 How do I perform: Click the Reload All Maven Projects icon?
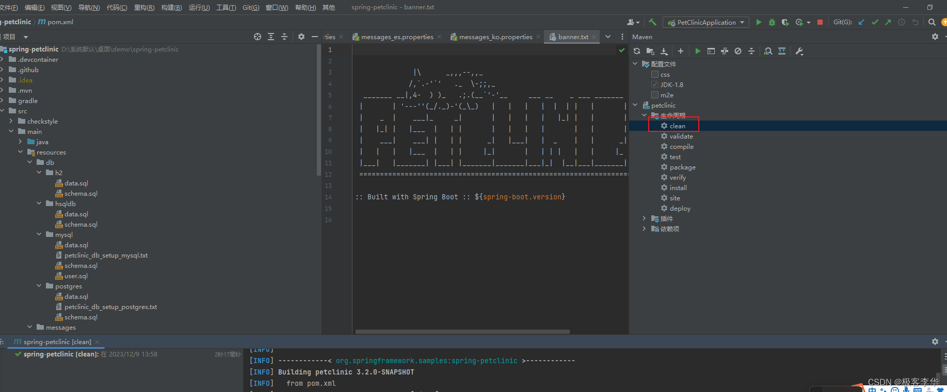[637, 51]
